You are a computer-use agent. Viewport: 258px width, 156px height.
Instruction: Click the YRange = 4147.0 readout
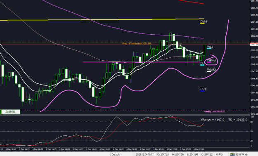click(212, 119)
